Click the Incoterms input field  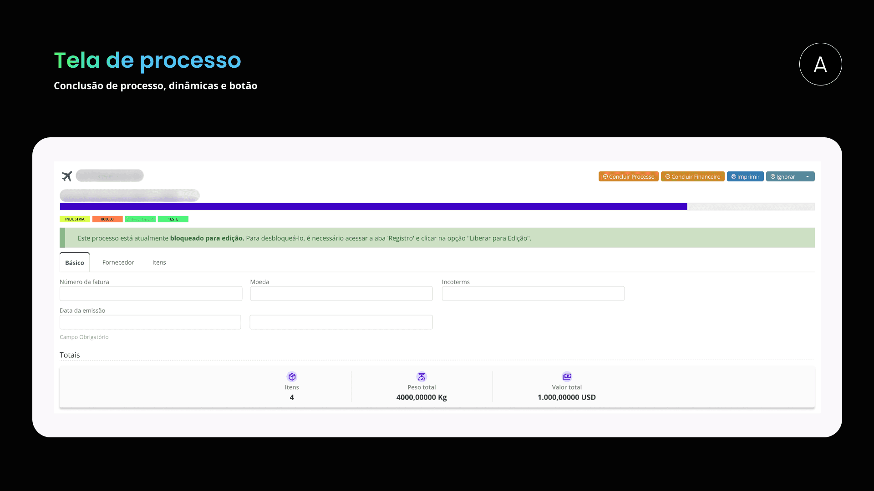tap(533, 293)
